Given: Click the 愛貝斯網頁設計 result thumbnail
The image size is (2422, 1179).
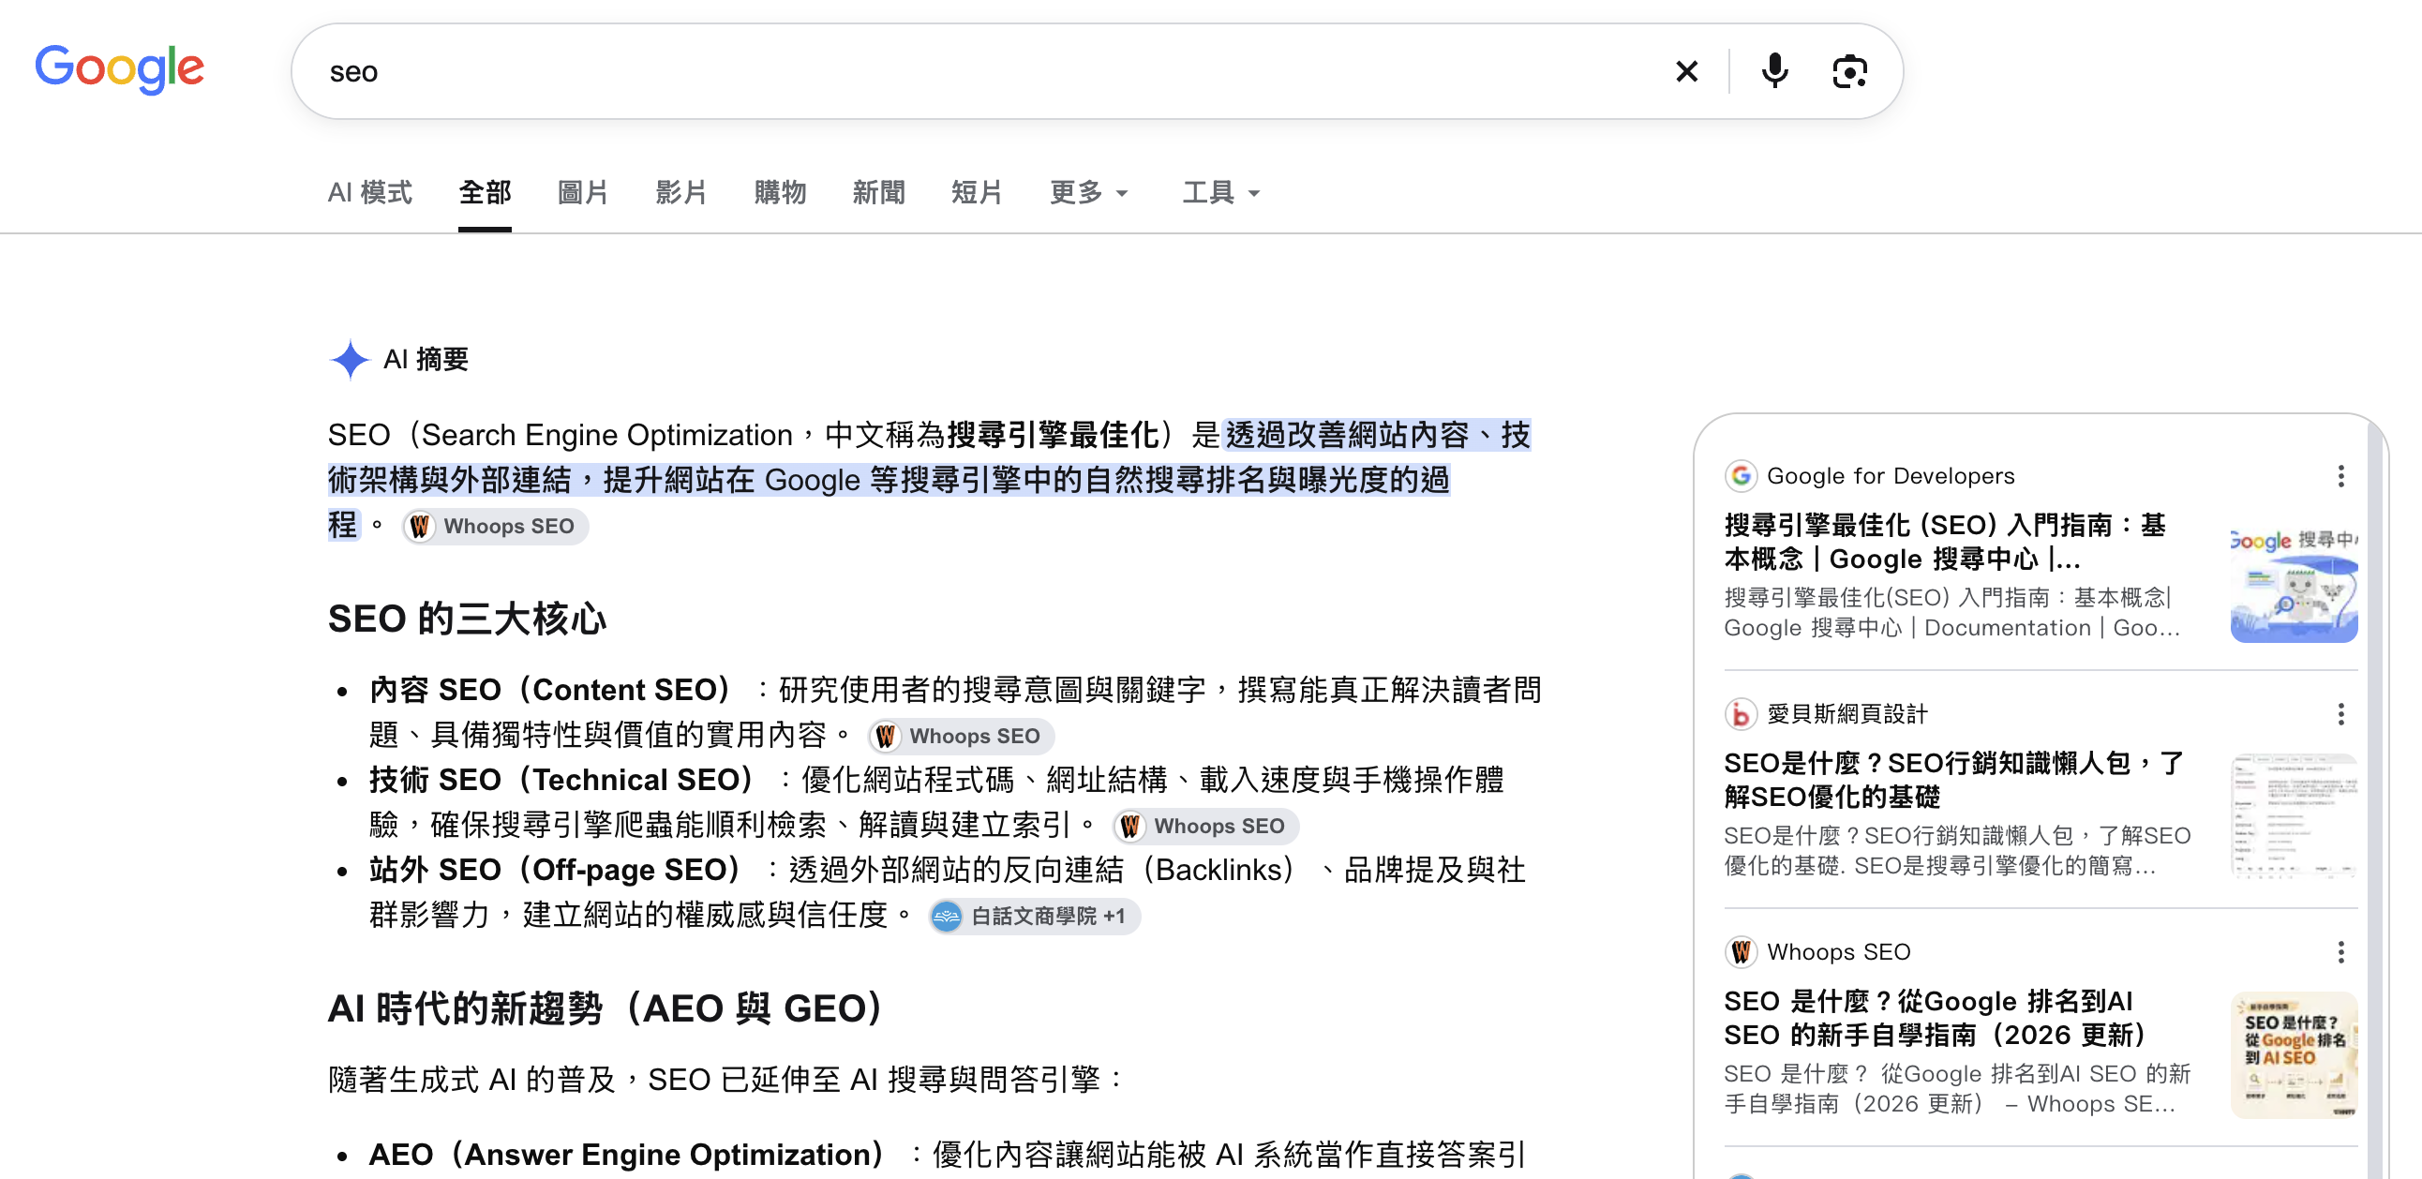Looking at the screenshot, I should coord(2295,818).
